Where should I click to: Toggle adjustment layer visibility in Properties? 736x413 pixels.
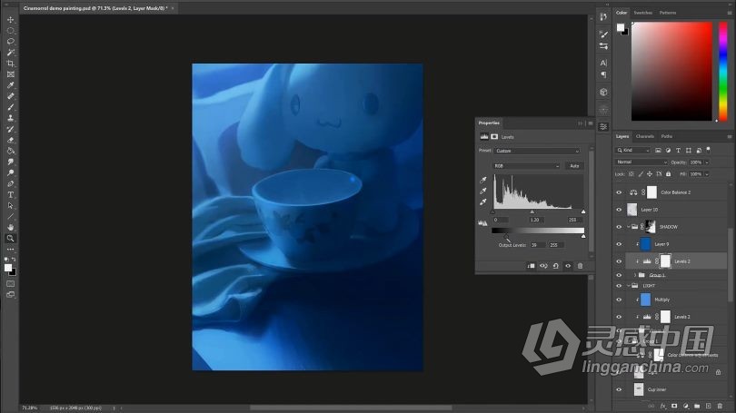[x=568, y=266]
